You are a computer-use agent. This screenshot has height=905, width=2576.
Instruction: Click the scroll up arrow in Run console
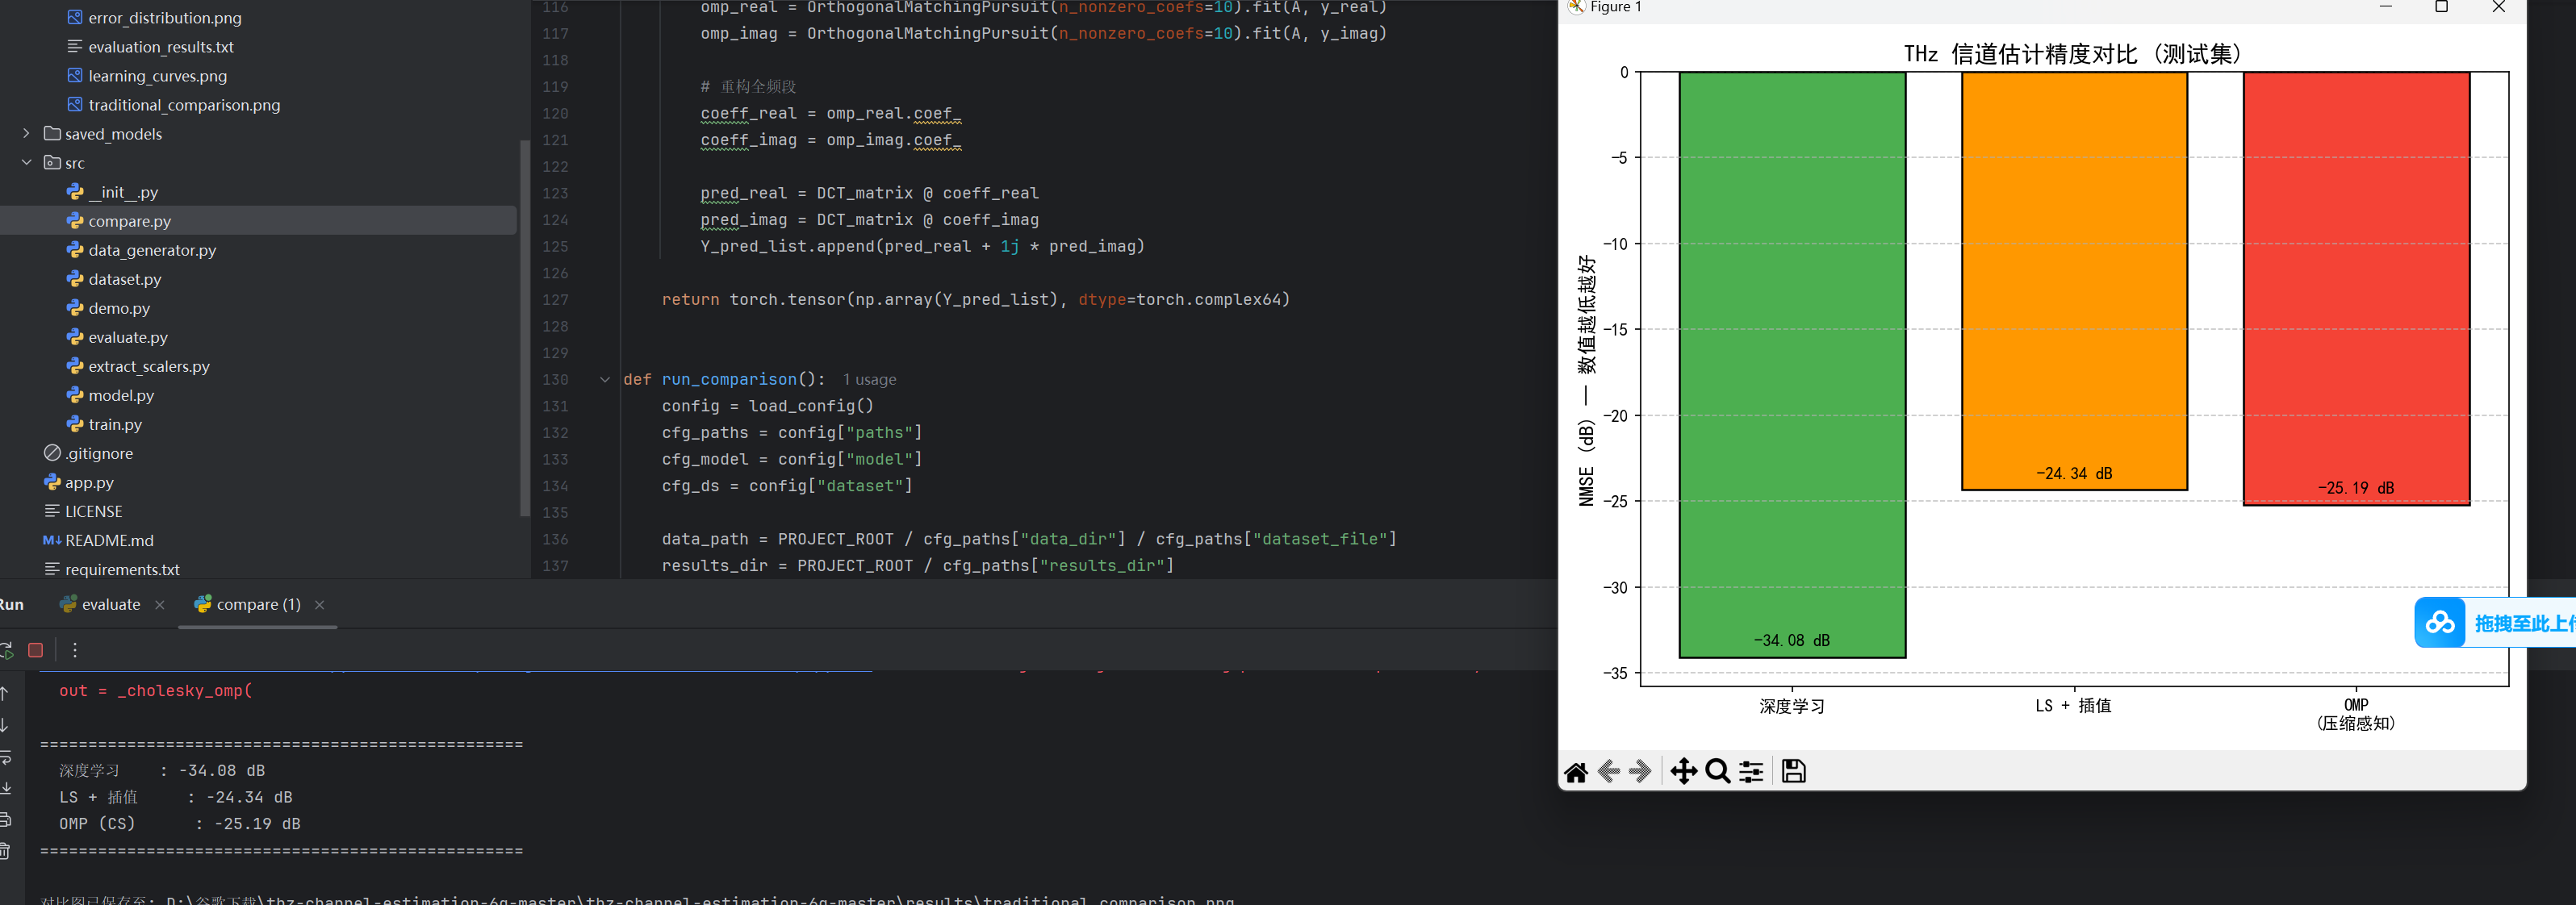point(5,692)
